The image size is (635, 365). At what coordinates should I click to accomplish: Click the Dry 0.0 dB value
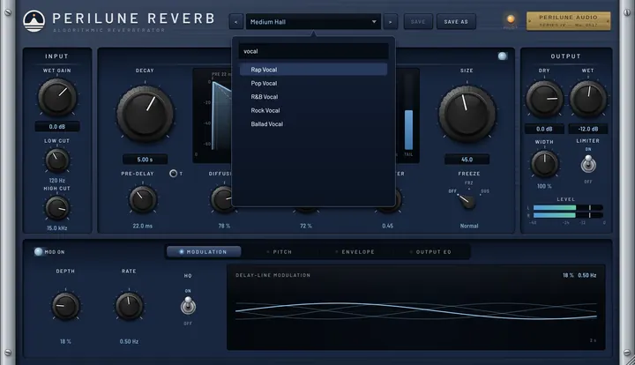544,129
